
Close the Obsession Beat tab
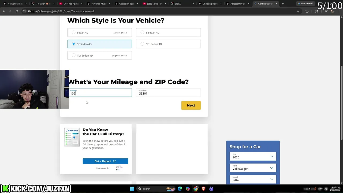(137, 4)
